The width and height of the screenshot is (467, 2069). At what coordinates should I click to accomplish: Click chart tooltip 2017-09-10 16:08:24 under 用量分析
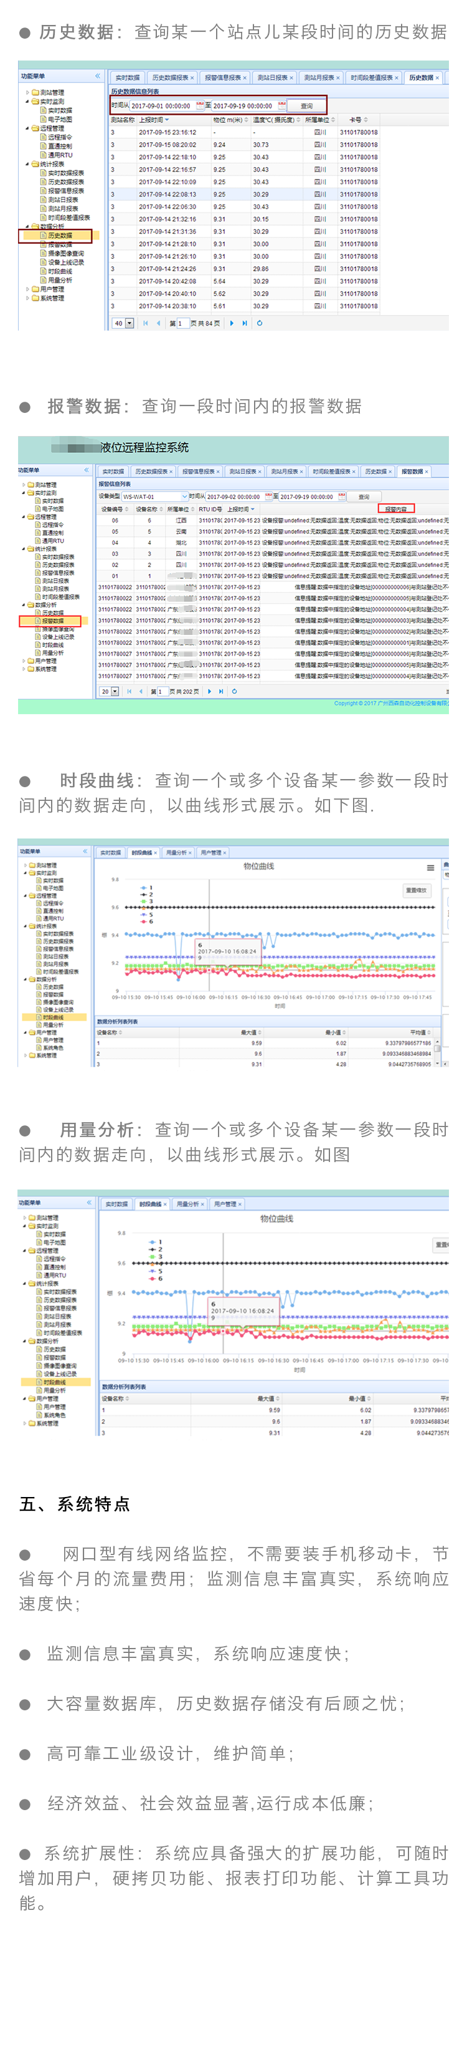243,1311
